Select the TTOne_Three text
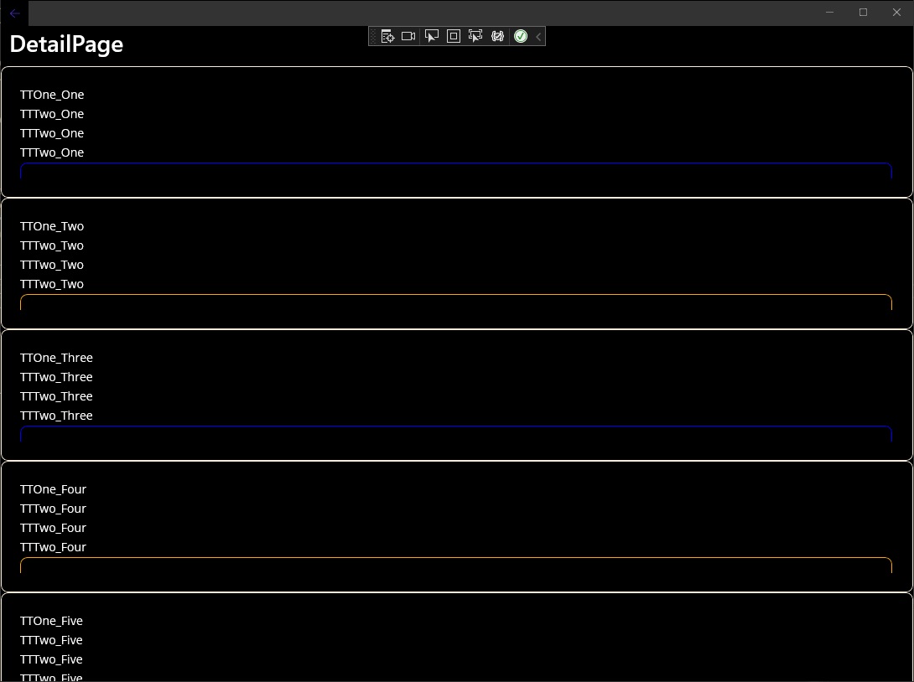 [56, 358]
